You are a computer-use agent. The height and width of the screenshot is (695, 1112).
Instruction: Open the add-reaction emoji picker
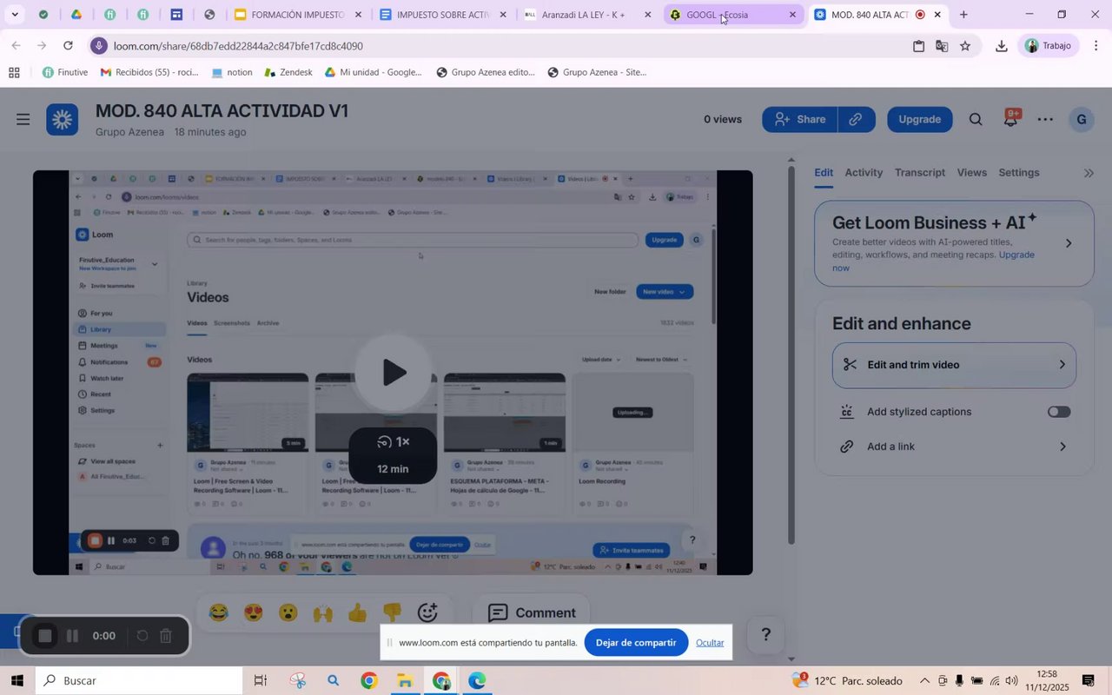[x=427, y=613]
